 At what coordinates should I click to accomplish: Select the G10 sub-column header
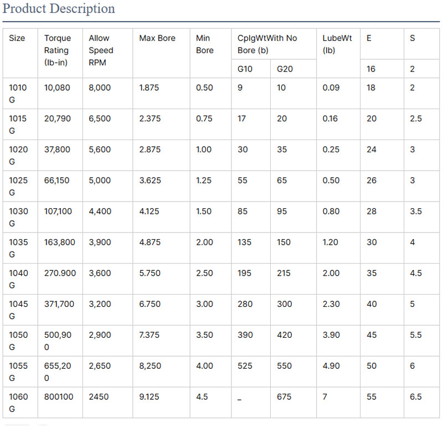click(244, 69)
